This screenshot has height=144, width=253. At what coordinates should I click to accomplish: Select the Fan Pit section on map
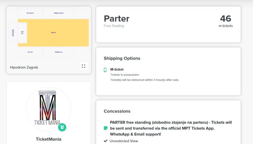click(x=22, y=33)
